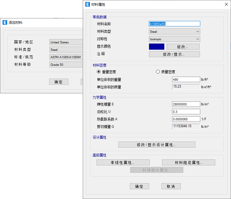Click the 热膨胀系数 A field 0.0000065
This screenshot has width=231, height=199.
(x=186, y=119)
